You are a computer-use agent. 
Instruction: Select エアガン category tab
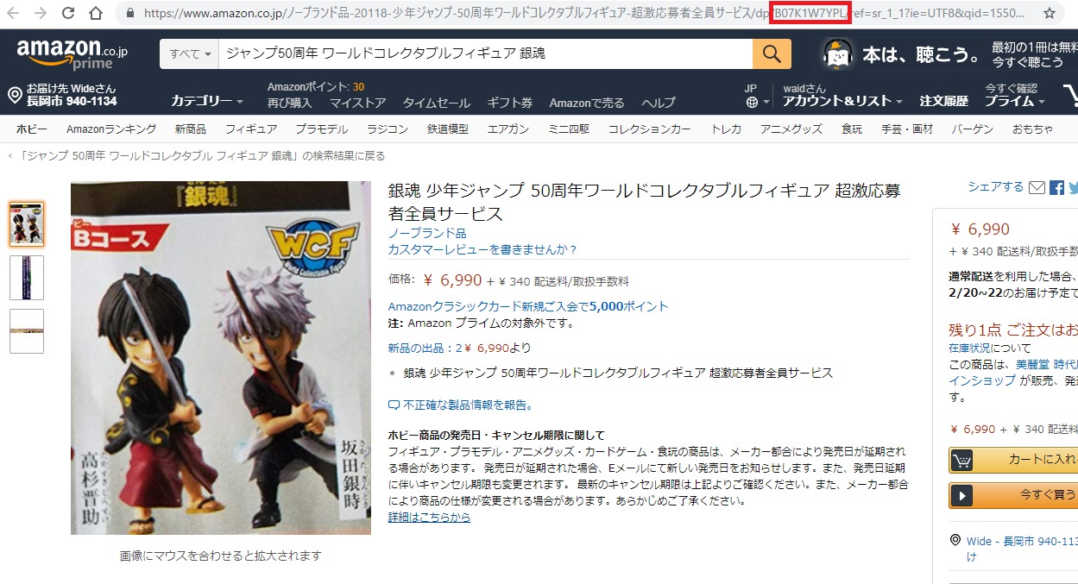508,129
